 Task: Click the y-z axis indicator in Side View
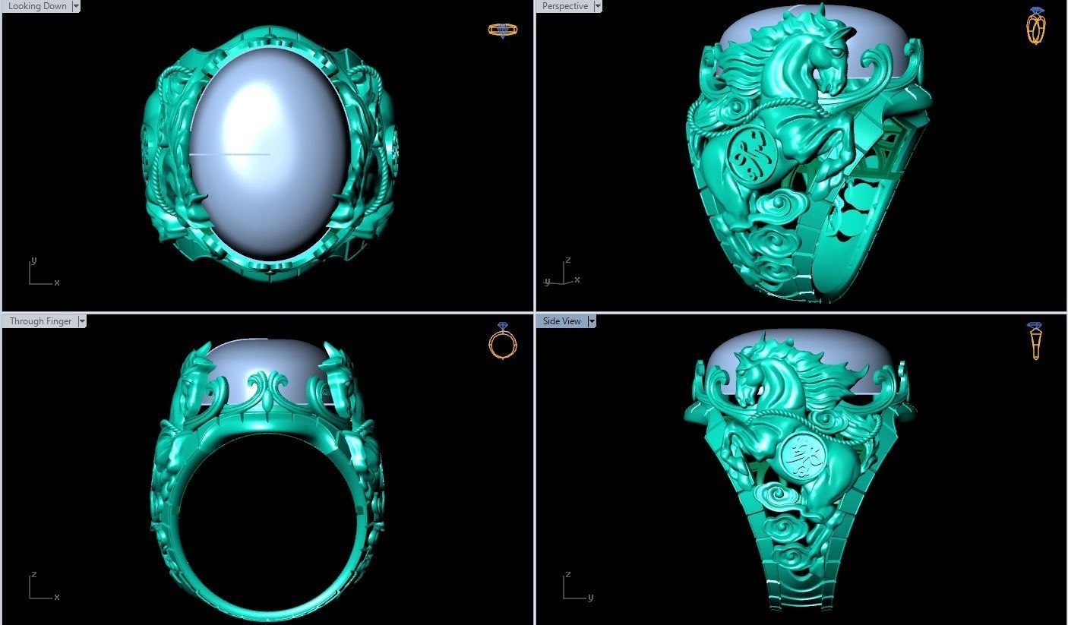(x=577, y=586)
